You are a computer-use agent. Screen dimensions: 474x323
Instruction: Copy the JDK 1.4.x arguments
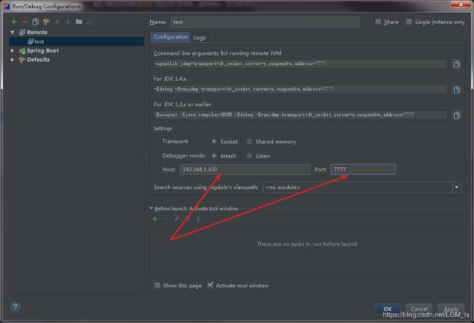pyautogui.click(x=456, y=90)
